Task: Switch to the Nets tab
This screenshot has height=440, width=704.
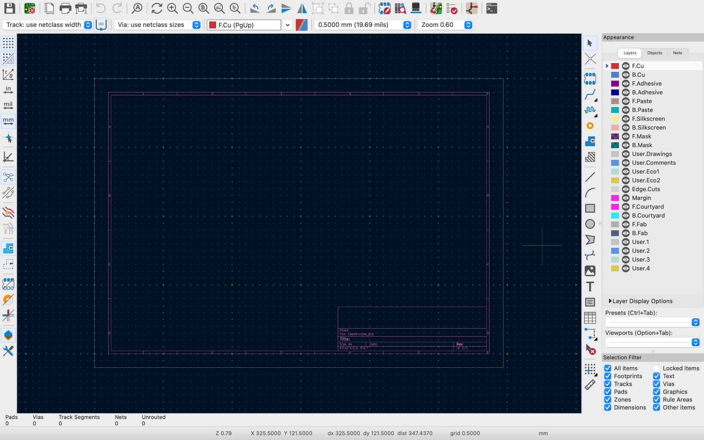Action: tap(677, 53)
